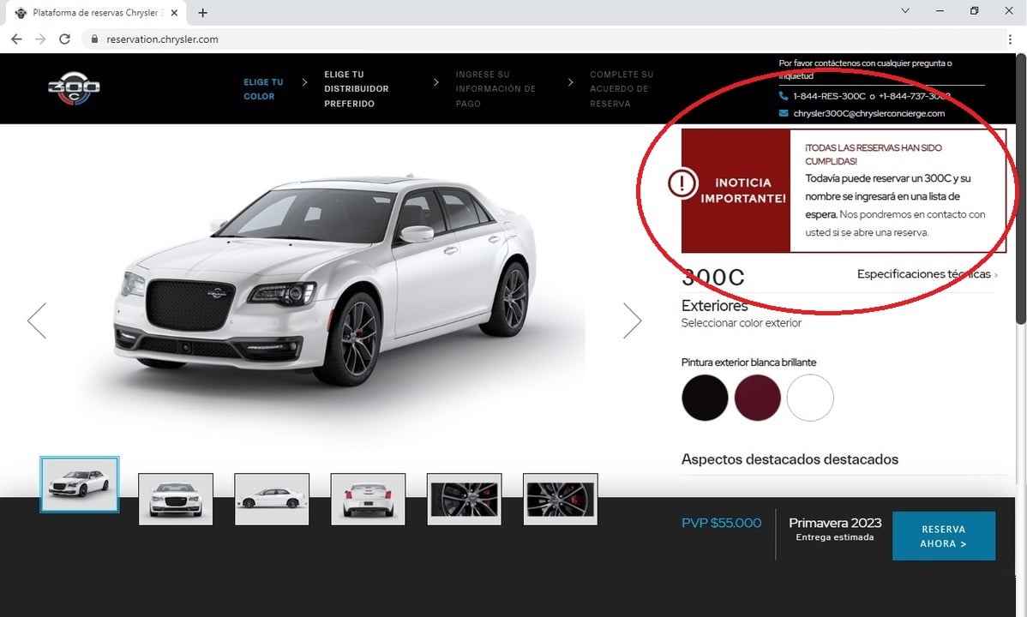Viewport: 1027px width, 617px height.
Task: Click the 1-844-RES-300C phone number
Action: pos(829,96)
